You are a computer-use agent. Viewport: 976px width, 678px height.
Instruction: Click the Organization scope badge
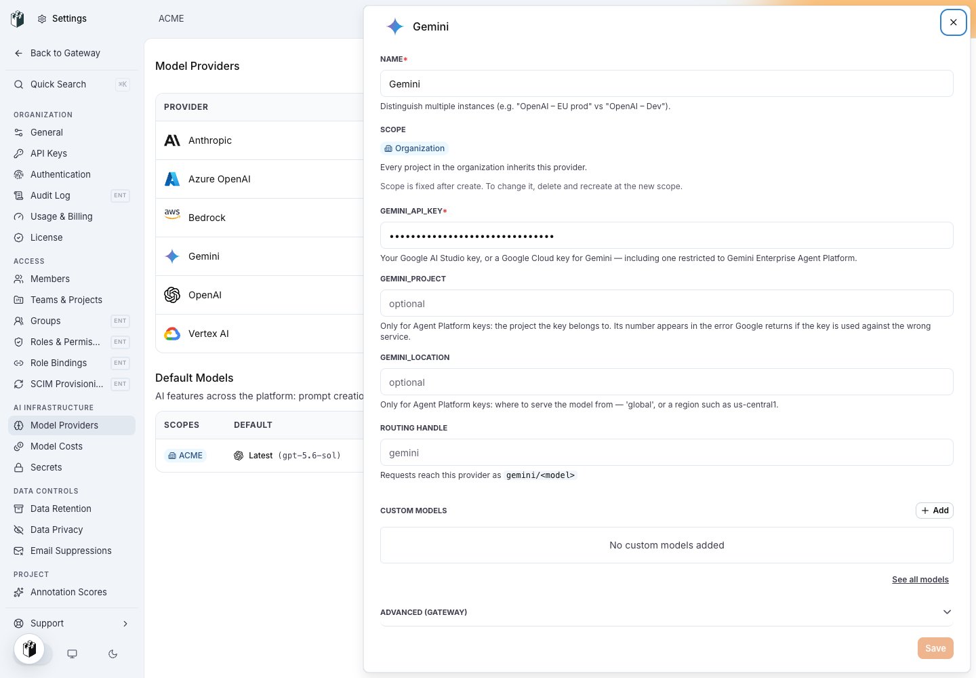[x=414, y=148]
